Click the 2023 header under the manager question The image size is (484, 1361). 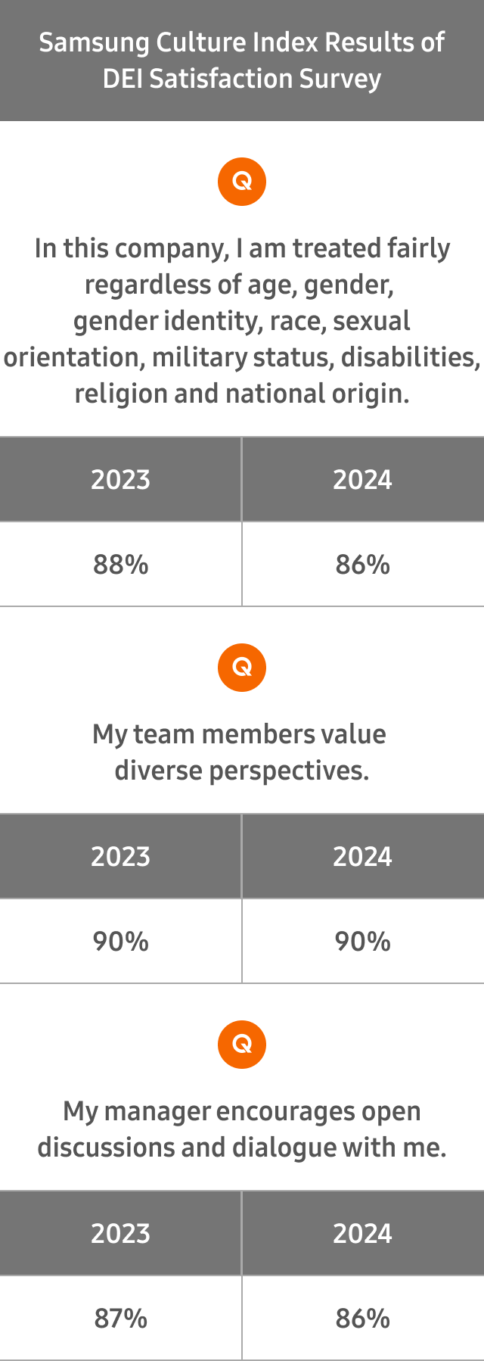pyautogui.click(x=121, y=1234)
